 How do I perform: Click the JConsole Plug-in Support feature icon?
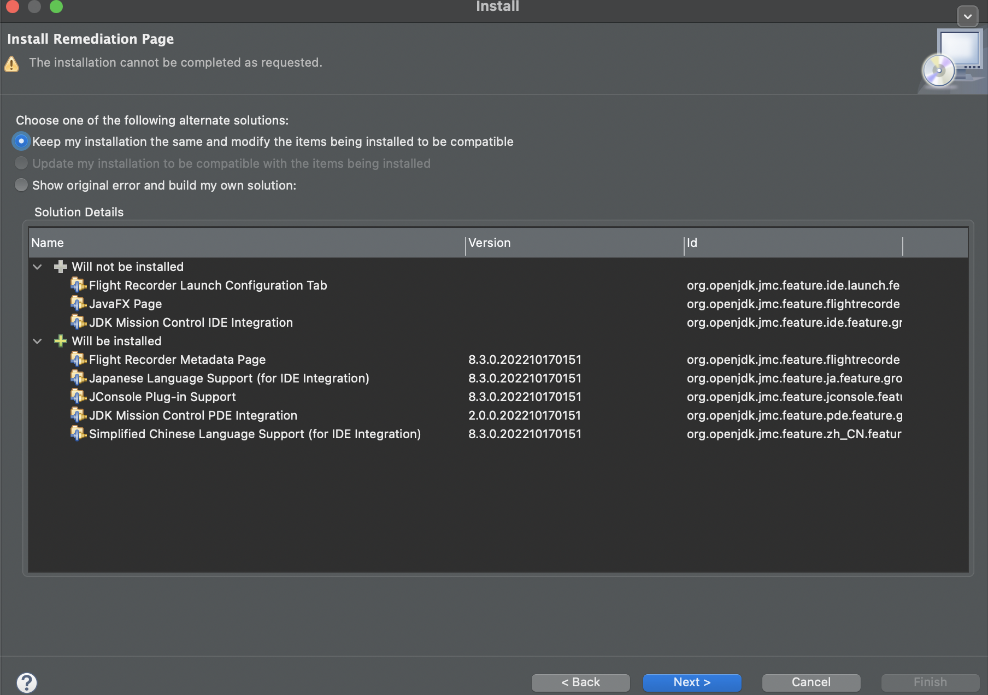[78, 397]
